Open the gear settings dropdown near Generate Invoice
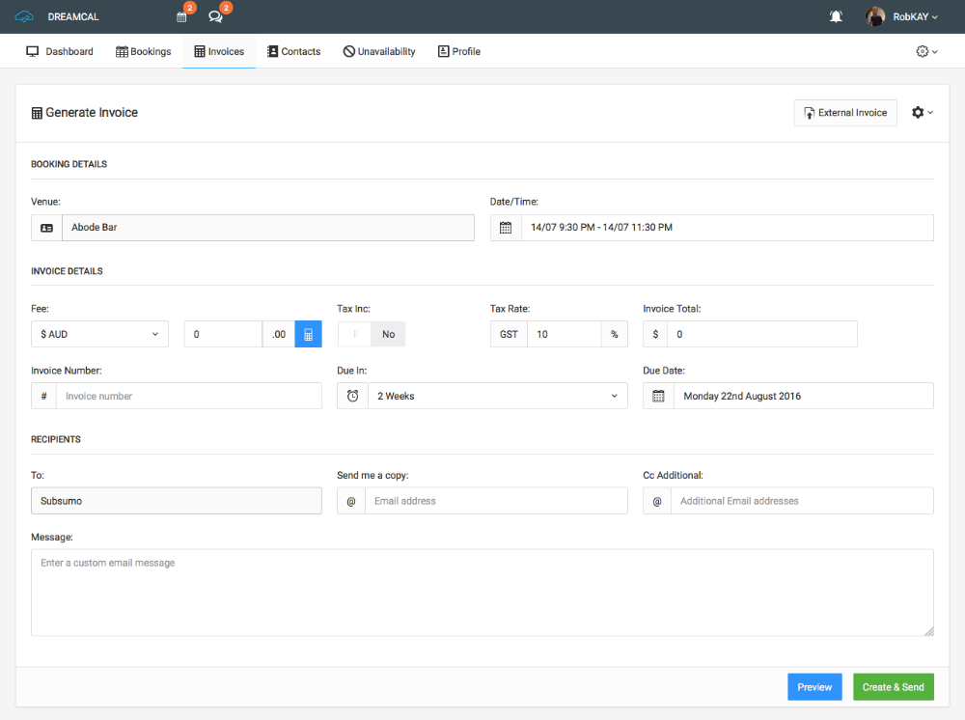This screenshot has width=965, height=720. tap(920, 112)
